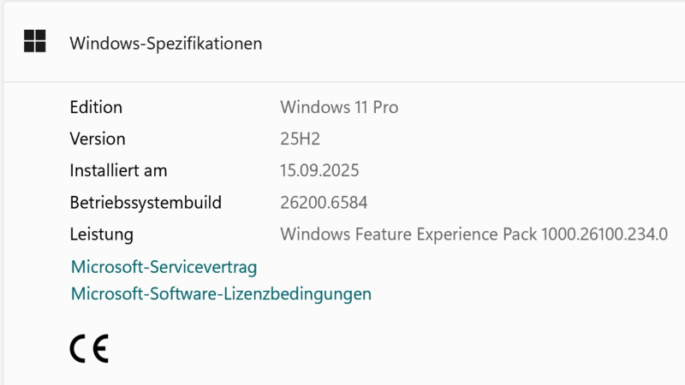
Task: Collapse the Windows-Spezifikationen section header
Action: point(344,42)
